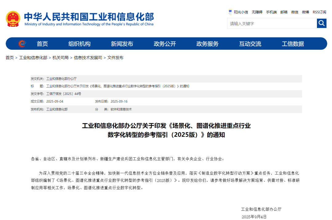Click the 阳光小信 robot icon
The image size is (332, 220).
[230, 12]
